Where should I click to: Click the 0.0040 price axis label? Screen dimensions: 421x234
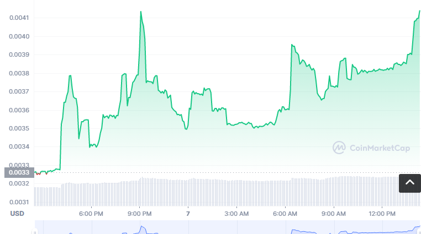tap(19, 36)
